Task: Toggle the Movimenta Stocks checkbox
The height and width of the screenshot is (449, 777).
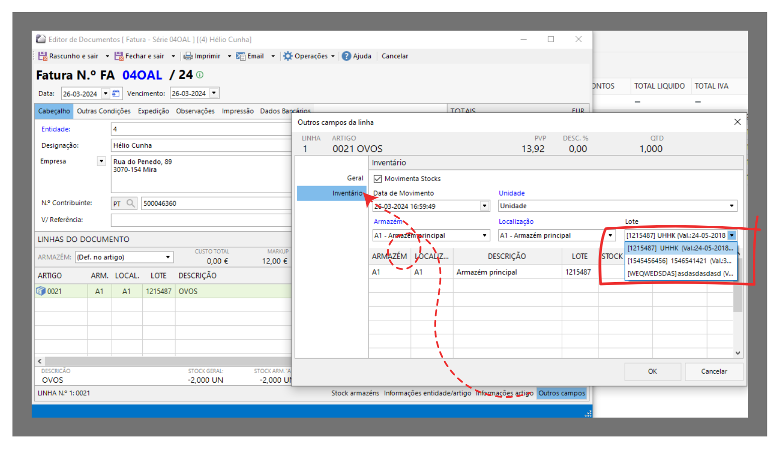Action: (x=378, y=178)
